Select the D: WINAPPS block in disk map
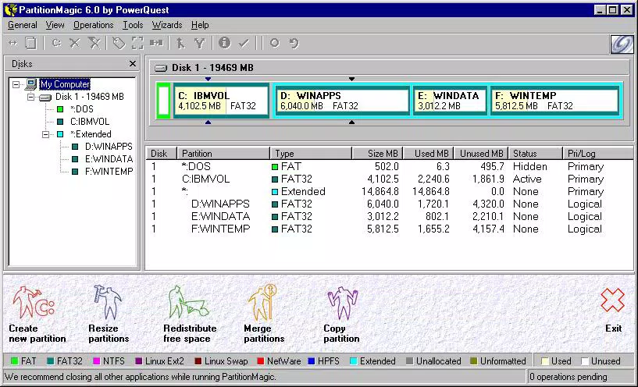 coord(342,101)
